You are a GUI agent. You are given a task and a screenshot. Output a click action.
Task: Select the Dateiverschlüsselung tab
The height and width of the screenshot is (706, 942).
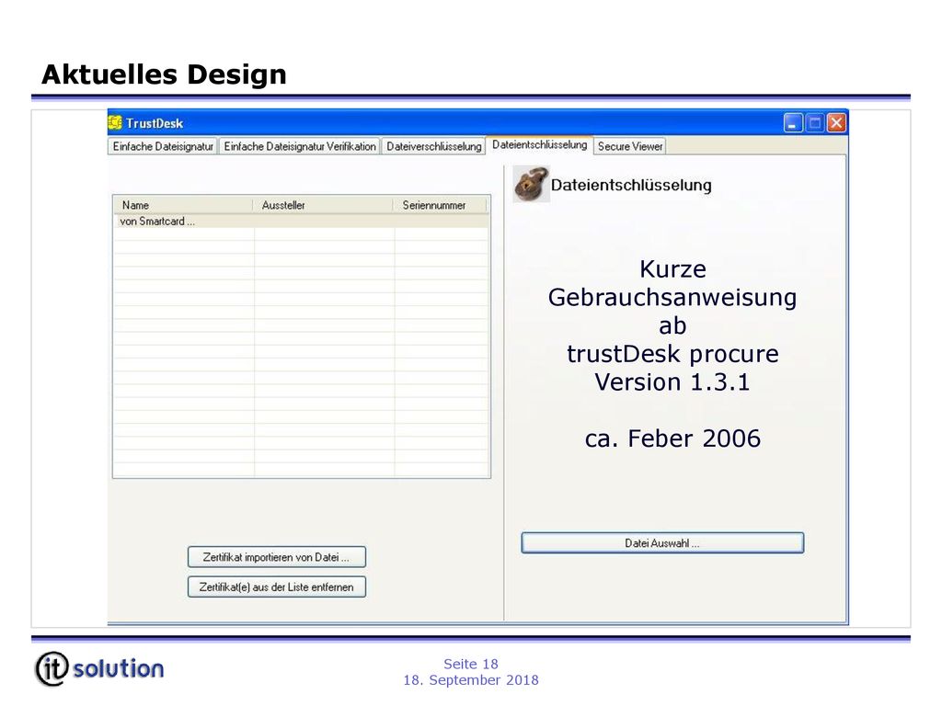pos(434,146)
